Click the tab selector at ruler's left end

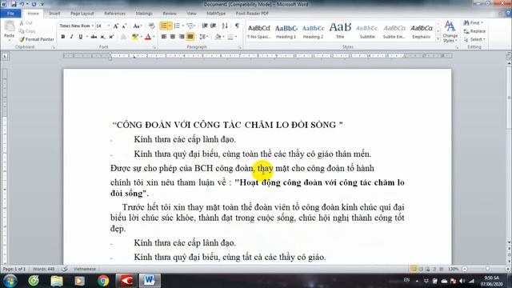tap(5, 56)
